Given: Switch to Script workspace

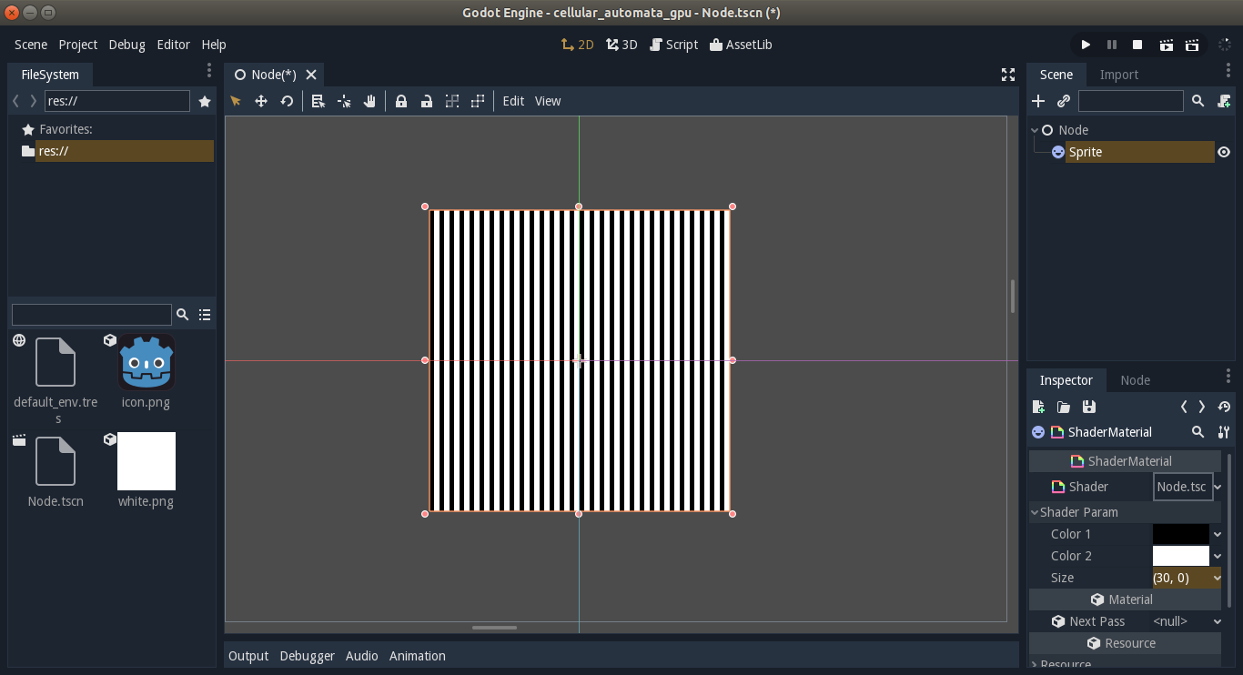Looking at the screenshot, I should click(674, 45).
